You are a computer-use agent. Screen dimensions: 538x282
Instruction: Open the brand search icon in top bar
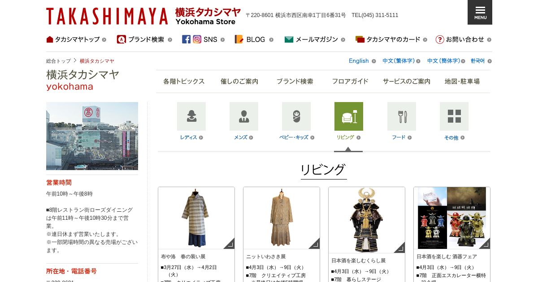point(121,39)
